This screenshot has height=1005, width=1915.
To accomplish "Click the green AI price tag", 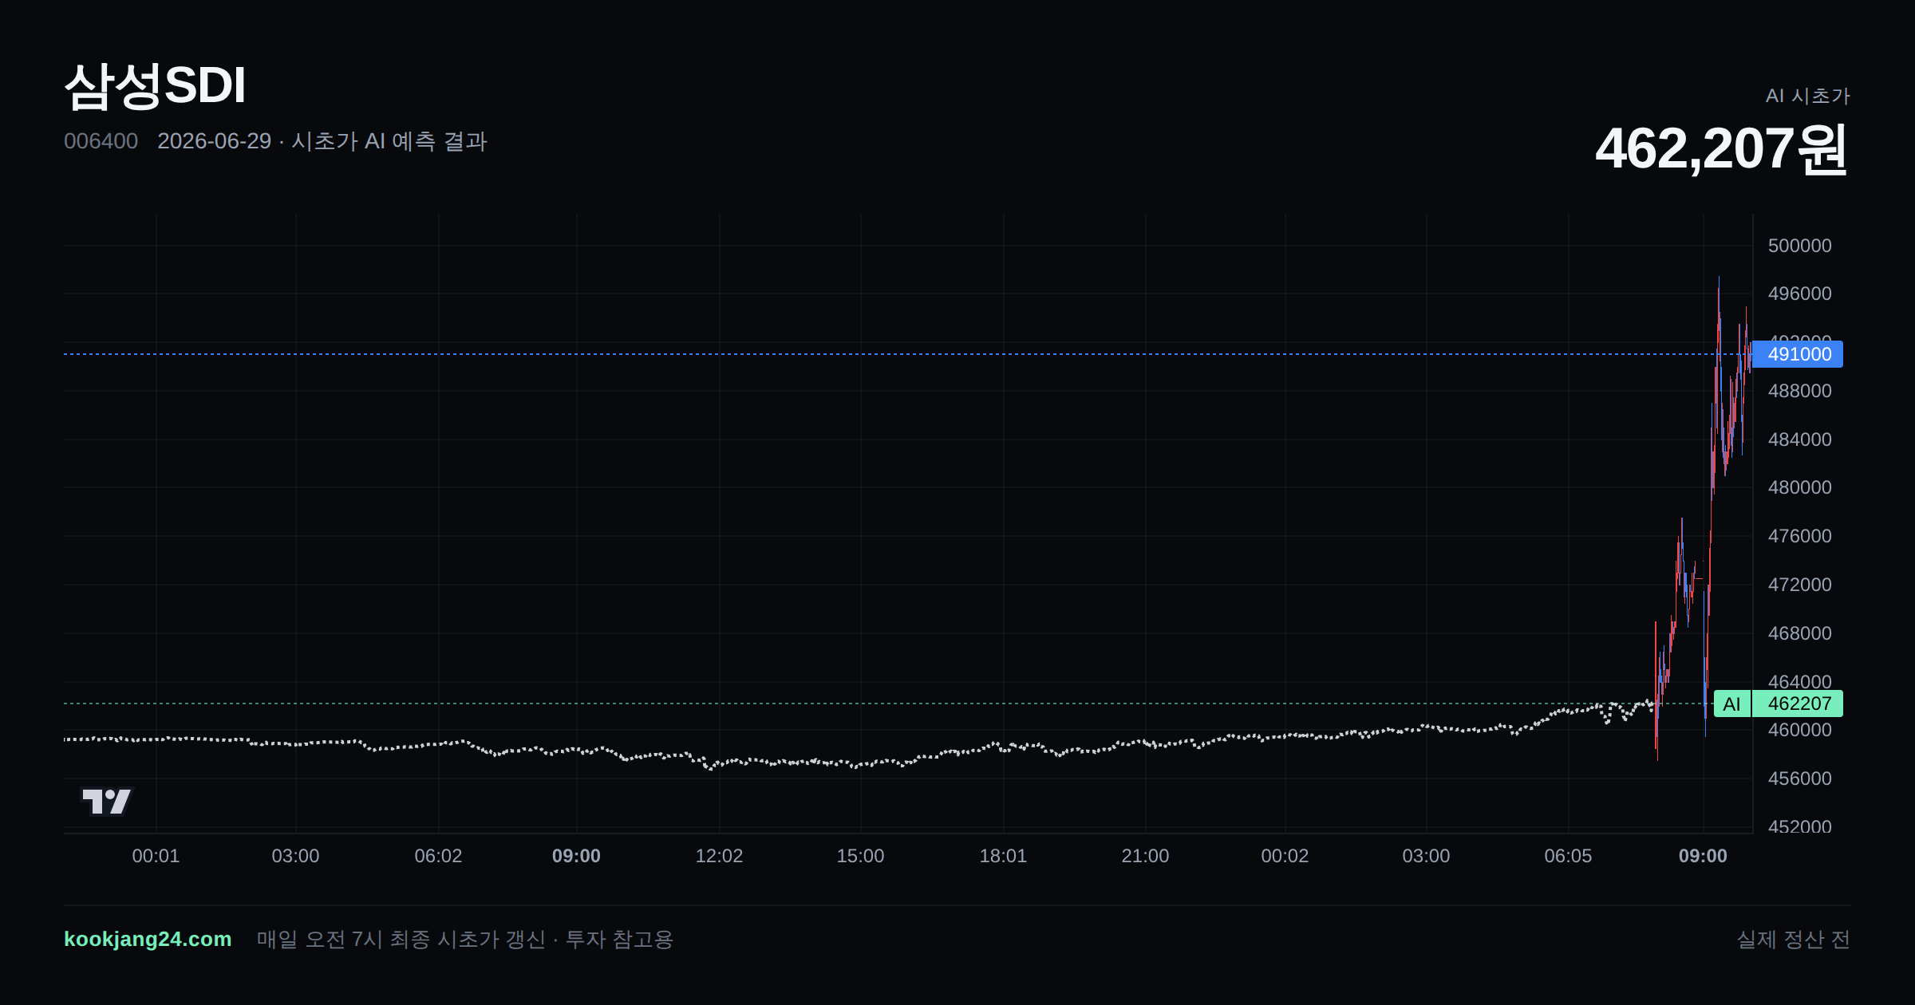I will coord(1731,703).
